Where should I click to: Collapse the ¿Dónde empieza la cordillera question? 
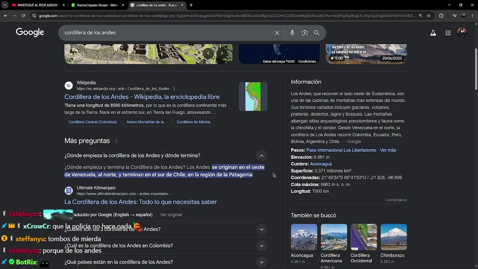pos(261,155)
